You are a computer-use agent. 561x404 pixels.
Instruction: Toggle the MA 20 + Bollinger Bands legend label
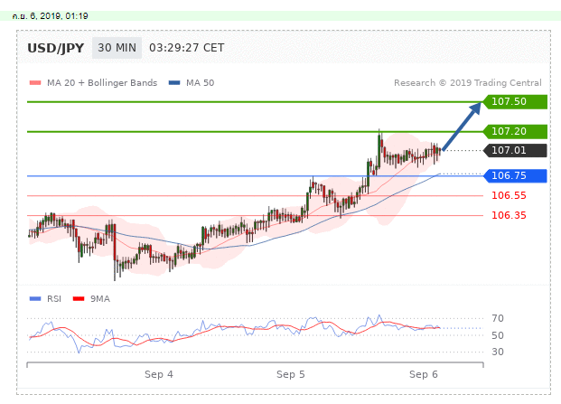pos(102,83)
